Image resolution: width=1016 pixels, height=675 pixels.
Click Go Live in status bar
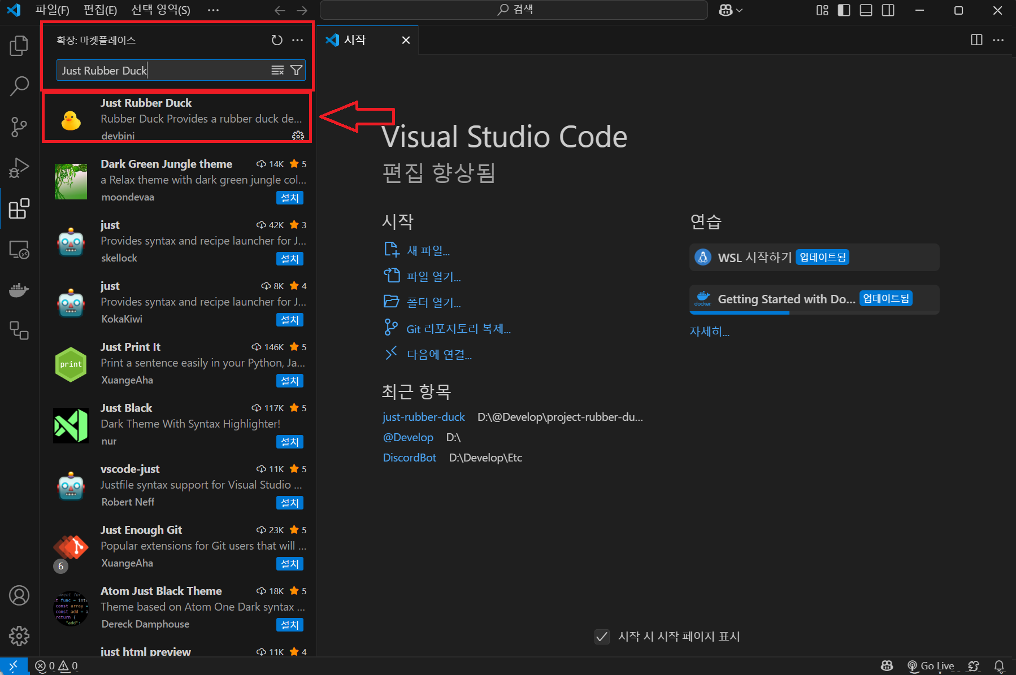click(931, 666)
